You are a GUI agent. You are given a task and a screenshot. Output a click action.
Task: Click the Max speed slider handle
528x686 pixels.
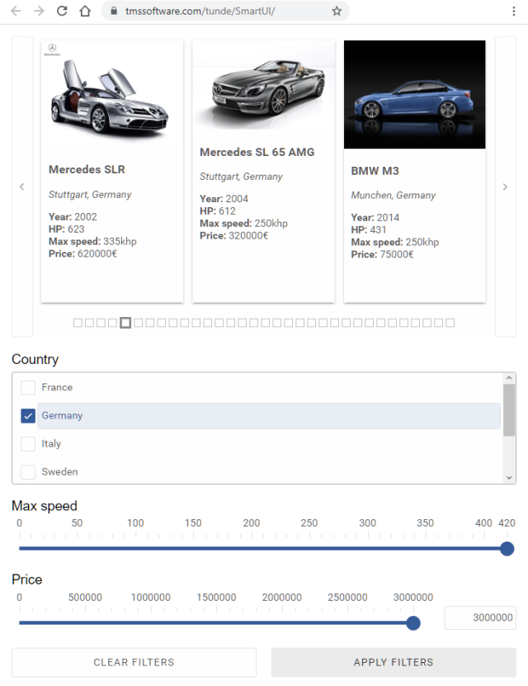click(506, 548)
